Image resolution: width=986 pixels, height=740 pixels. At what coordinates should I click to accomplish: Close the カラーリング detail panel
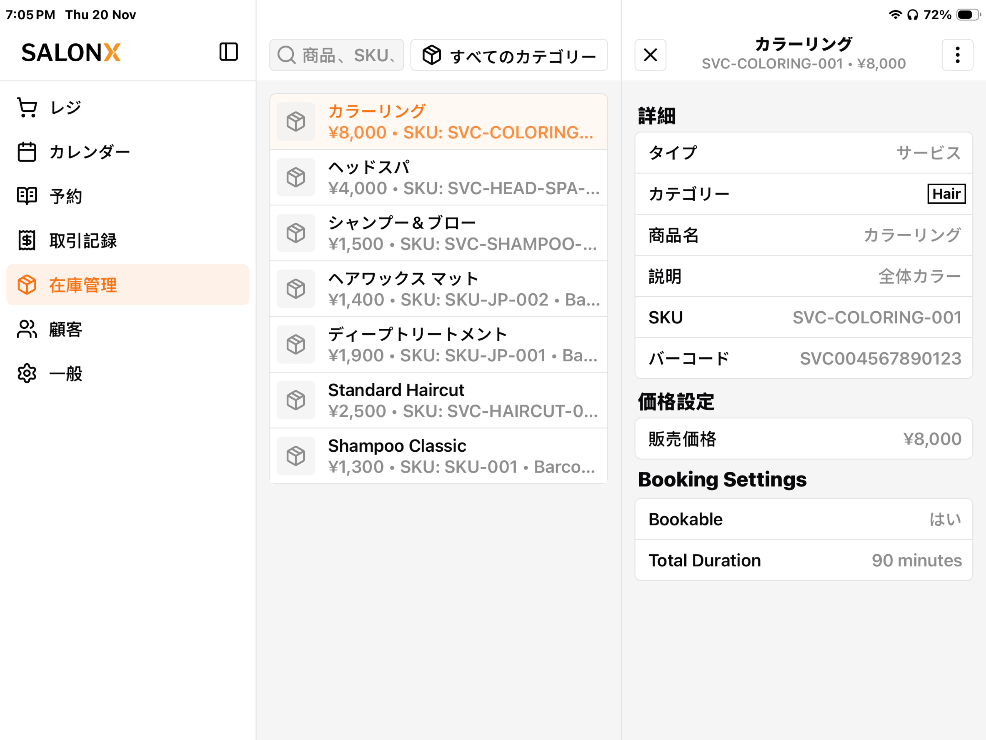tap(650, 55)
